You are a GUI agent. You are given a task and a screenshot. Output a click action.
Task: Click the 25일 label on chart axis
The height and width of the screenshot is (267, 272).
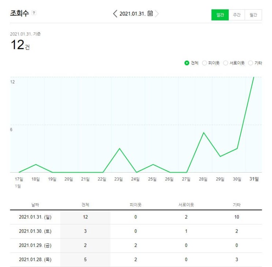[152, 179]
